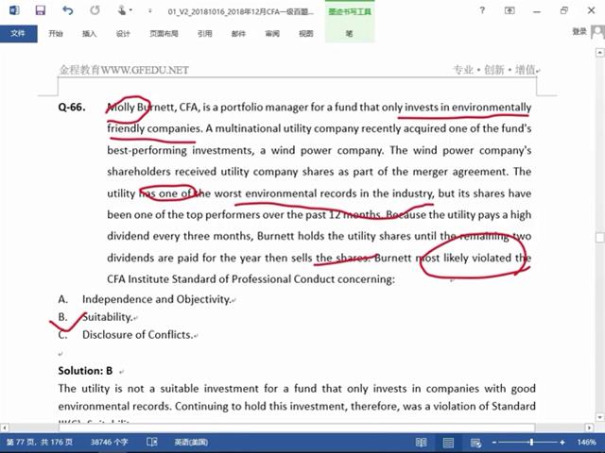The height and width of the screenshot is (453, 605).
Task: Click the vertical scrollbar down arrow
Action: tap(600, 417)
